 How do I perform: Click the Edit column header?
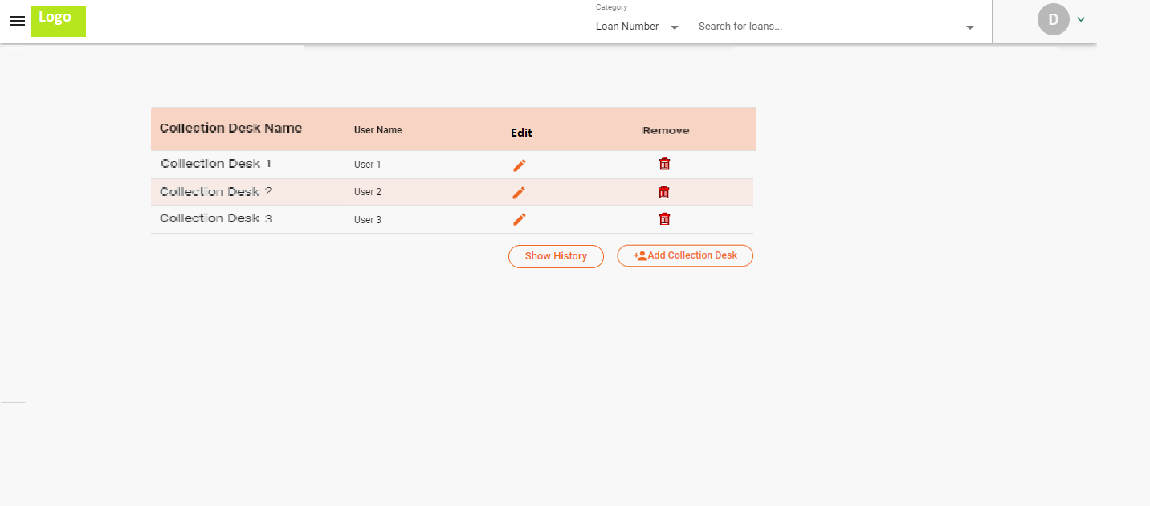pos(521,133)
